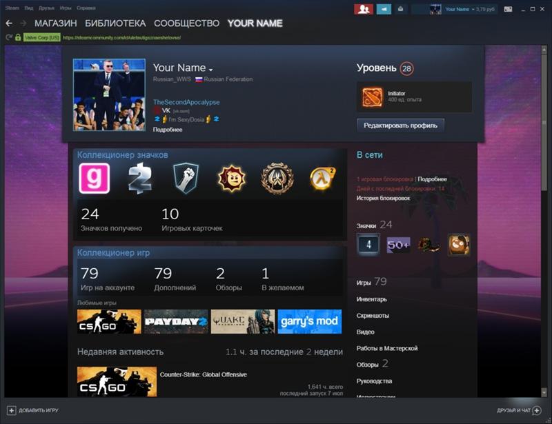The image size is (552, 424).
Task: Open the Payday 2 silver badge
Action: point(140,179)
